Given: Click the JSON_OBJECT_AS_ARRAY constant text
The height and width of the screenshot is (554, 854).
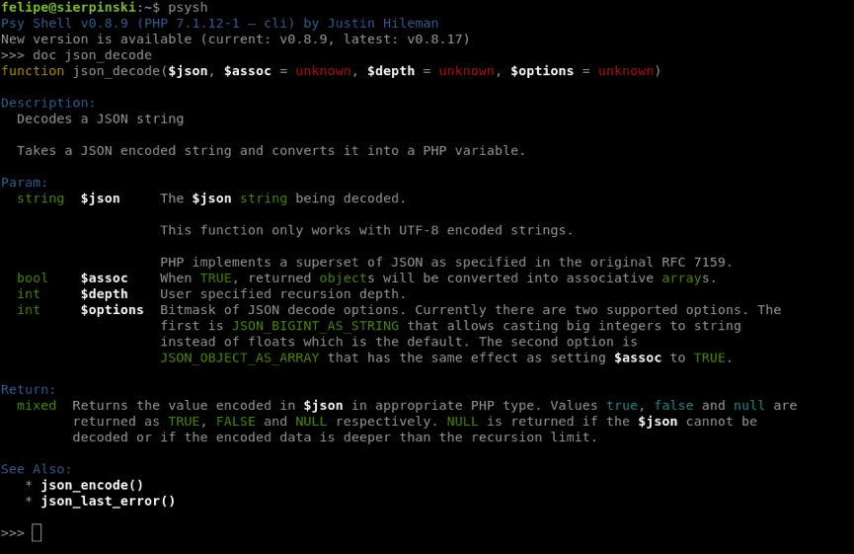Looking at the screenshot, I should 240,357.
